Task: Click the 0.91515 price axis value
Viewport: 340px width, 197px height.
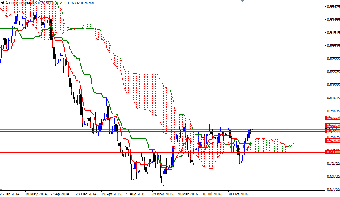Action: point(333,33)
